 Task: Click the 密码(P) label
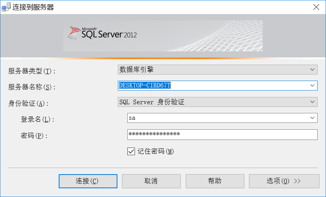(34, 136)
